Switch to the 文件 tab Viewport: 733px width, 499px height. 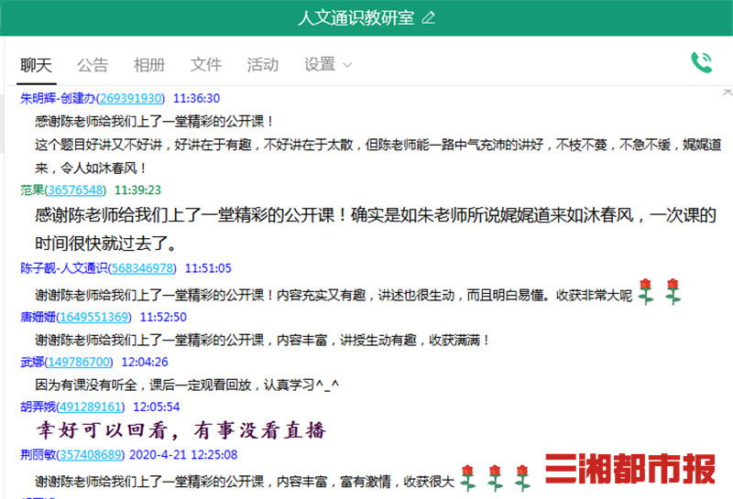pyautogui.click(x=206, y=65)
